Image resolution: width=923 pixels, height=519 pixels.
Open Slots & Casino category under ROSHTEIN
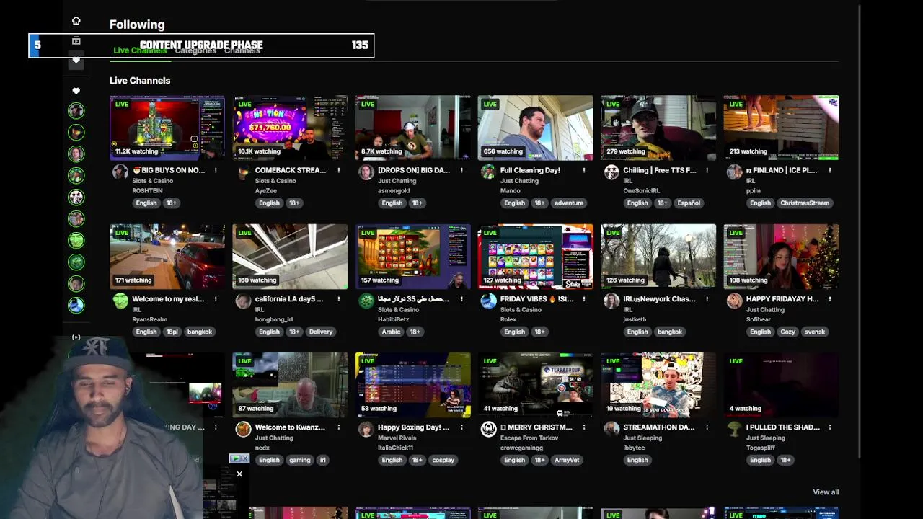(152, 181)
